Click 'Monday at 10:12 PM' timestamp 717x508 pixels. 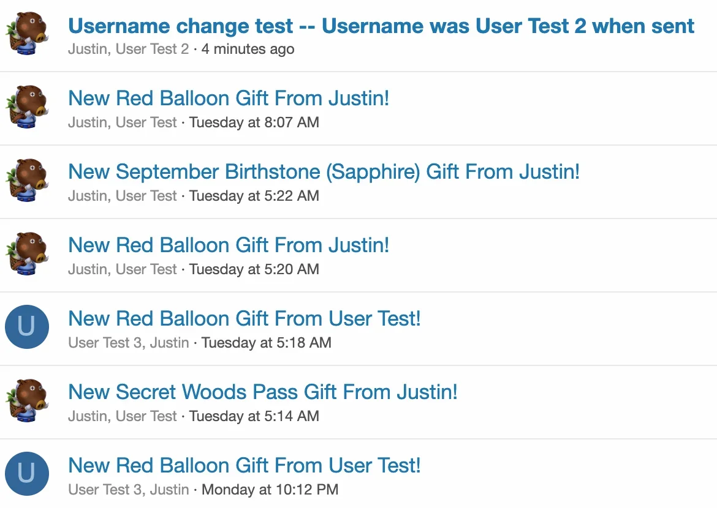[x=270, y=490]
